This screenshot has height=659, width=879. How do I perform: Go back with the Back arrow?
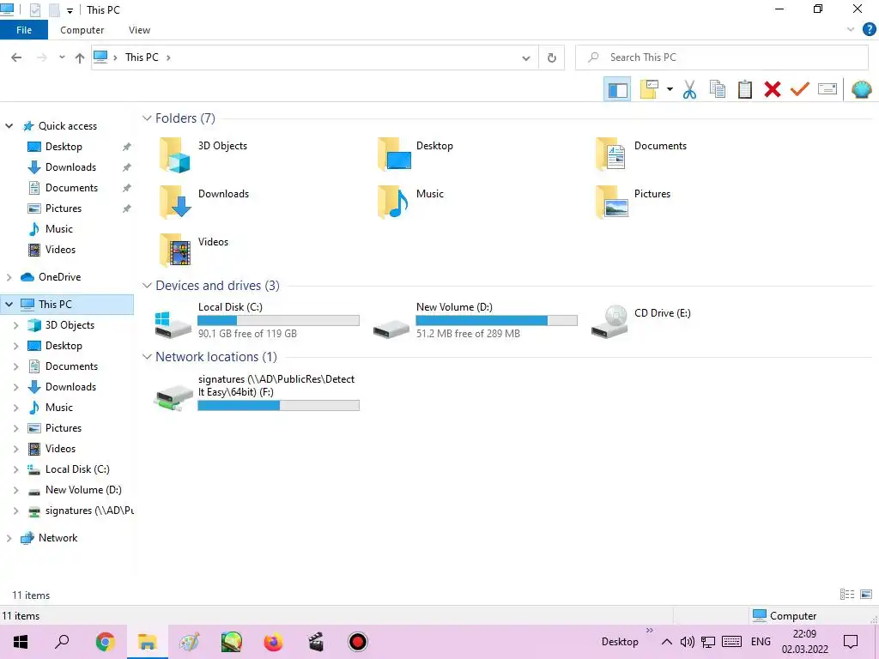[x=16, y=57]
